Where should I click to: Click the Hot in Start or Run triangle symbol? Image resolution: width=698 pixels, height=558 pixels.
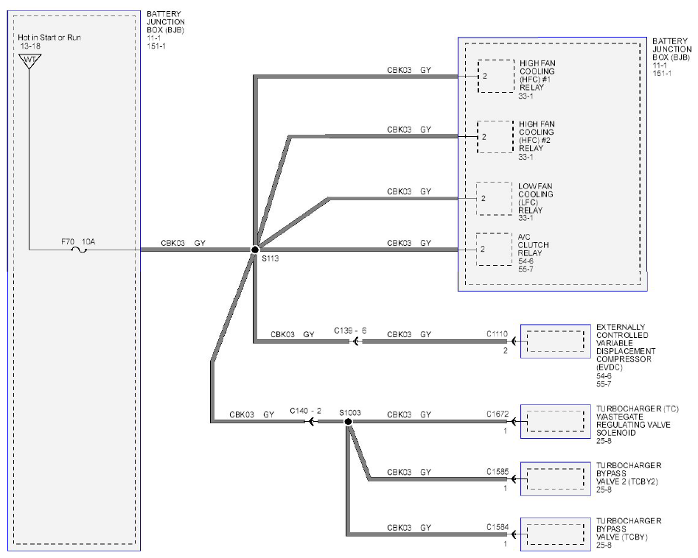[x=29, y=61]
